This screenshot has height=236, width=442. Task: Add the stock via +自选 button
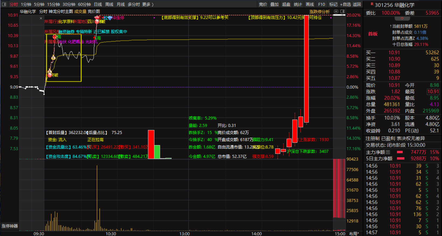[345, 4]
